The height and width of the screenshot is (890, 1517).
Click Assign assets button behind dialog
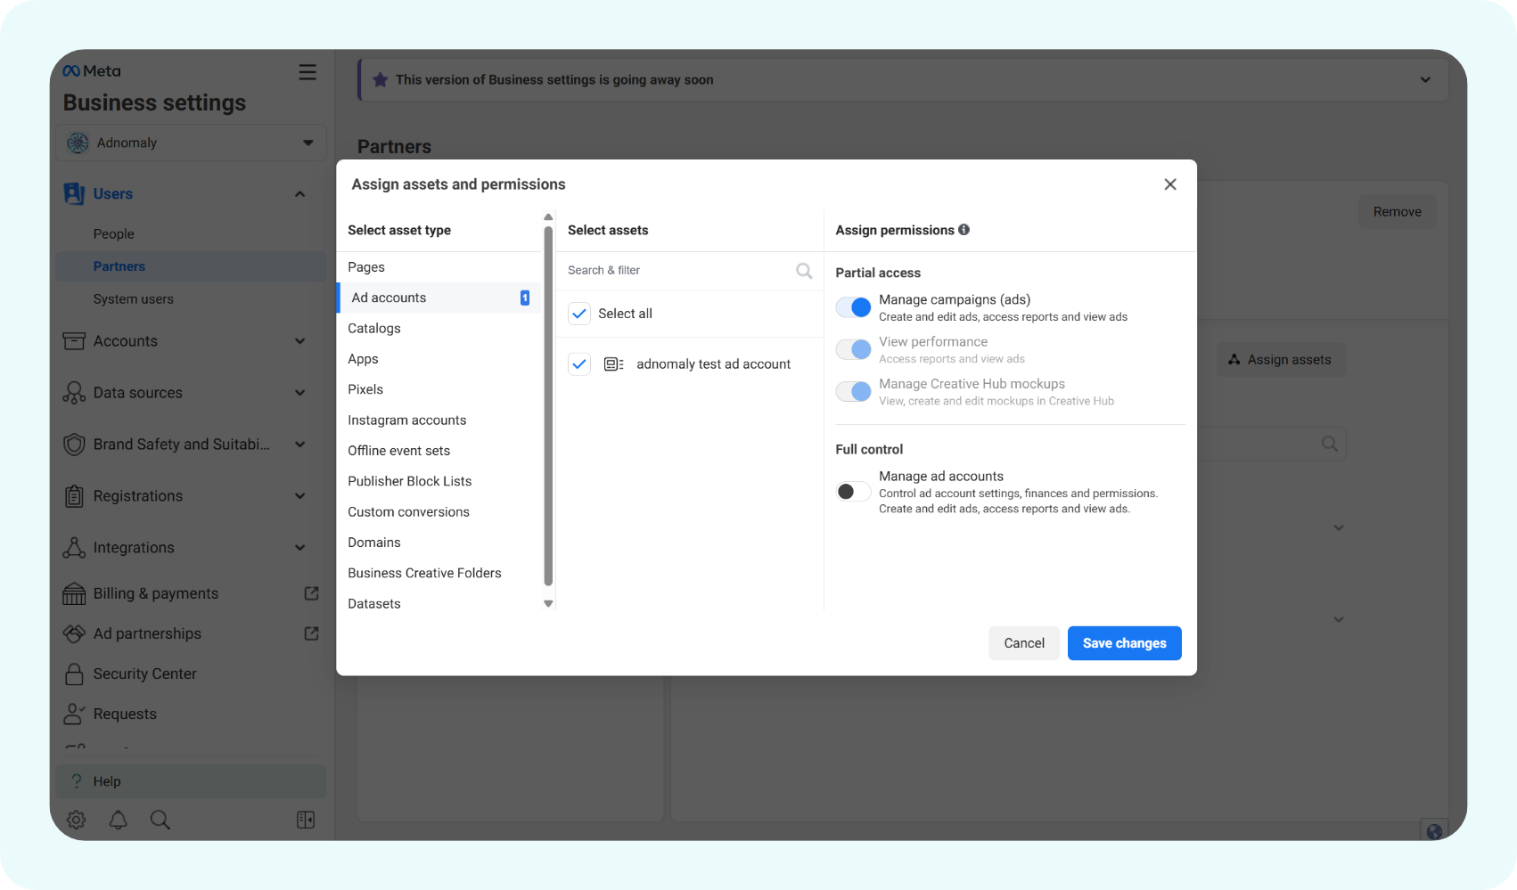1281,360
